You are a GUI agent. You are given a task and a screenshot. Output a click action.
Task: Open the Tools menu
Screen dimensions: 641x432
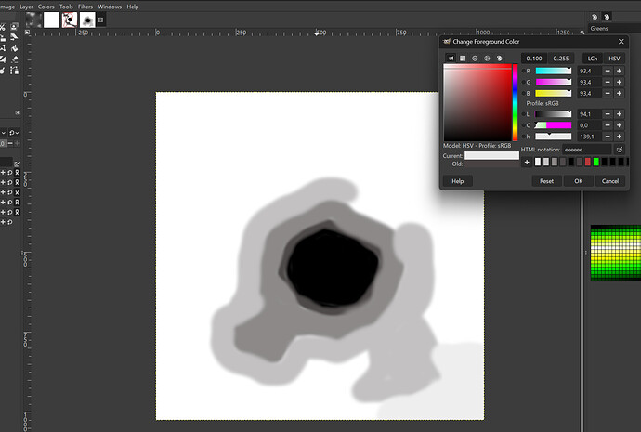point(66,7)
